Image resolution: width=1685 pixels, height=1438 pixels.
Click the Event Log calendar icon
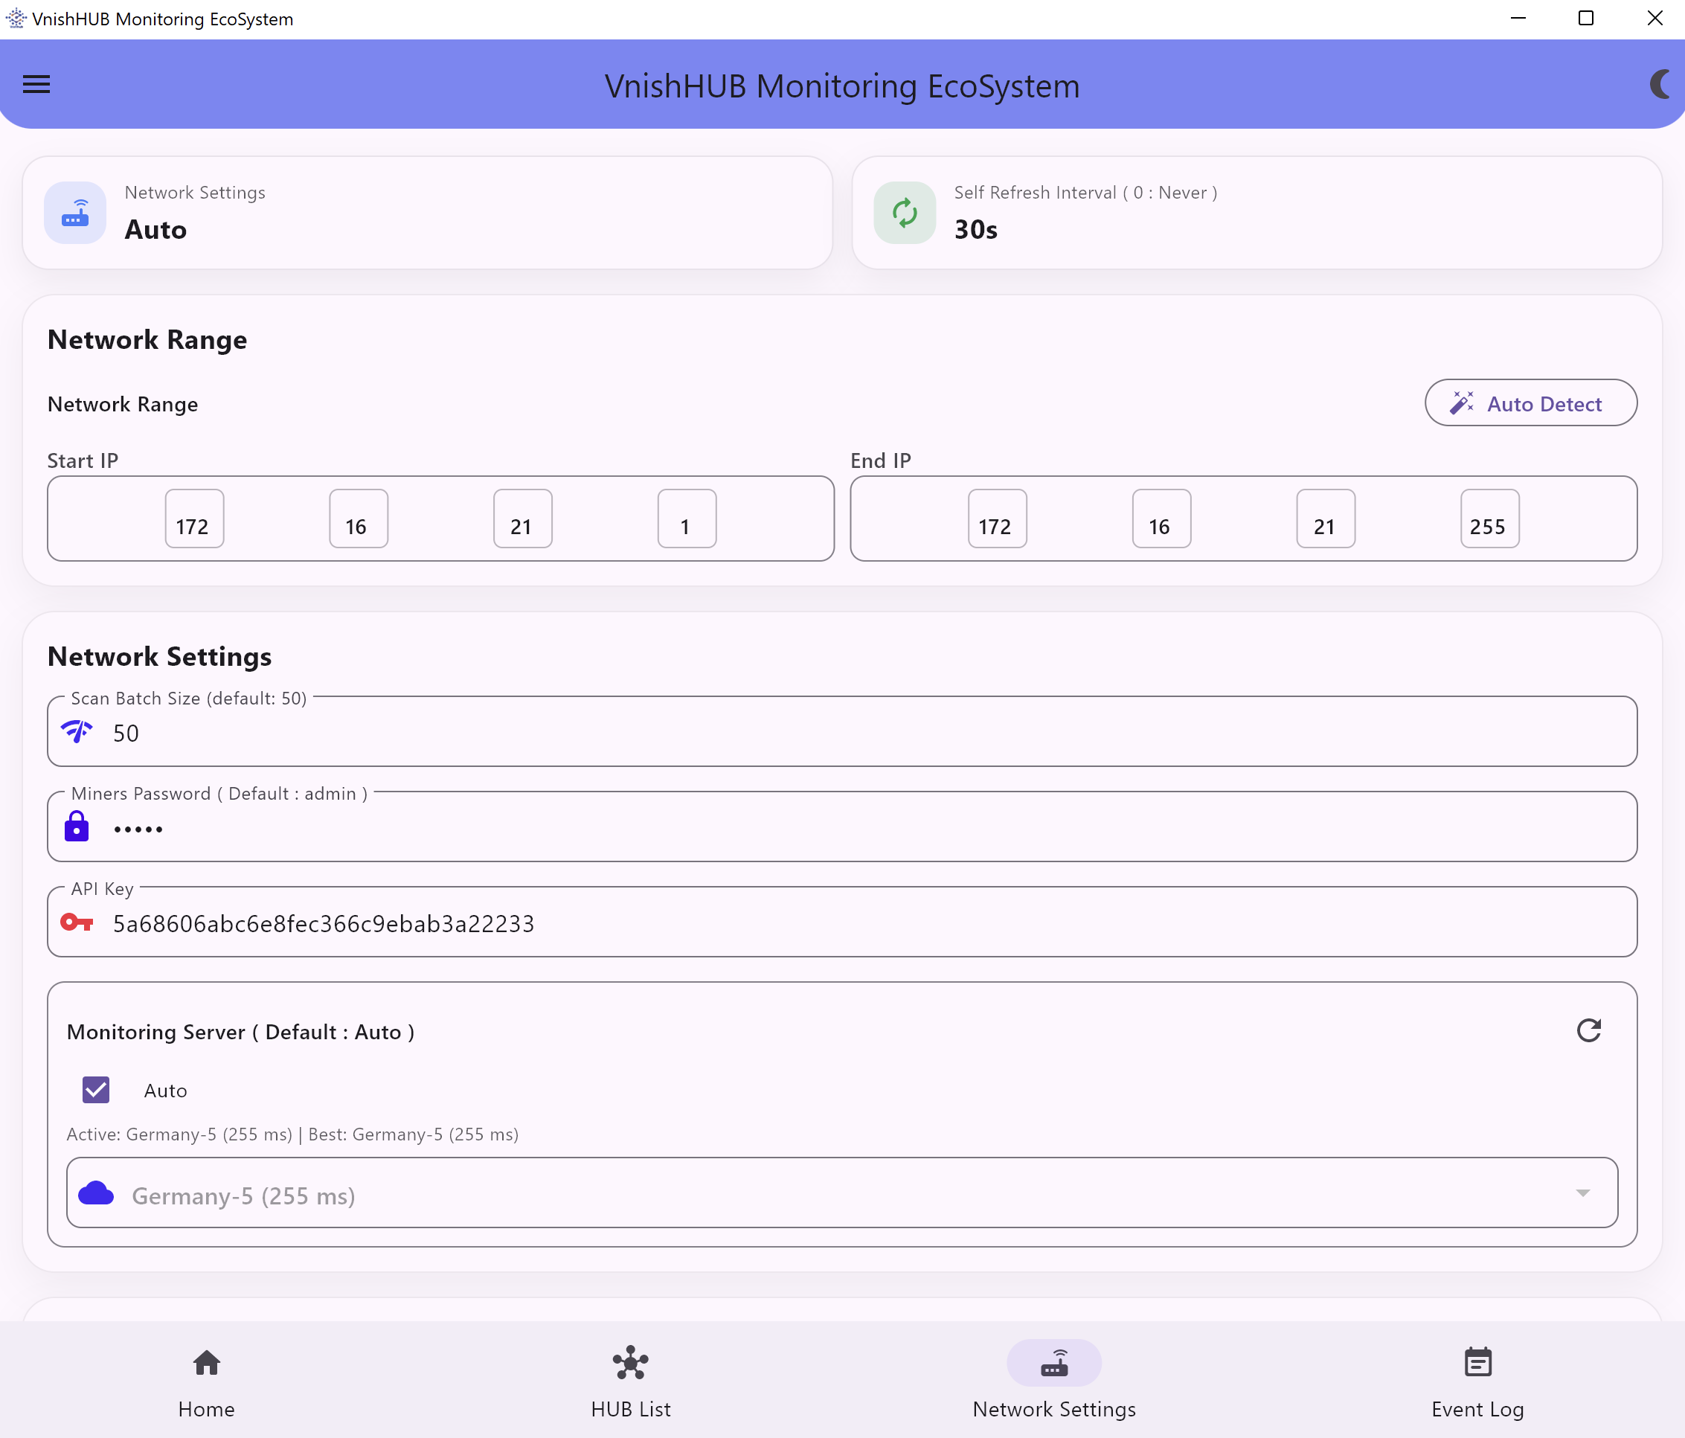pos(1477,1362)
